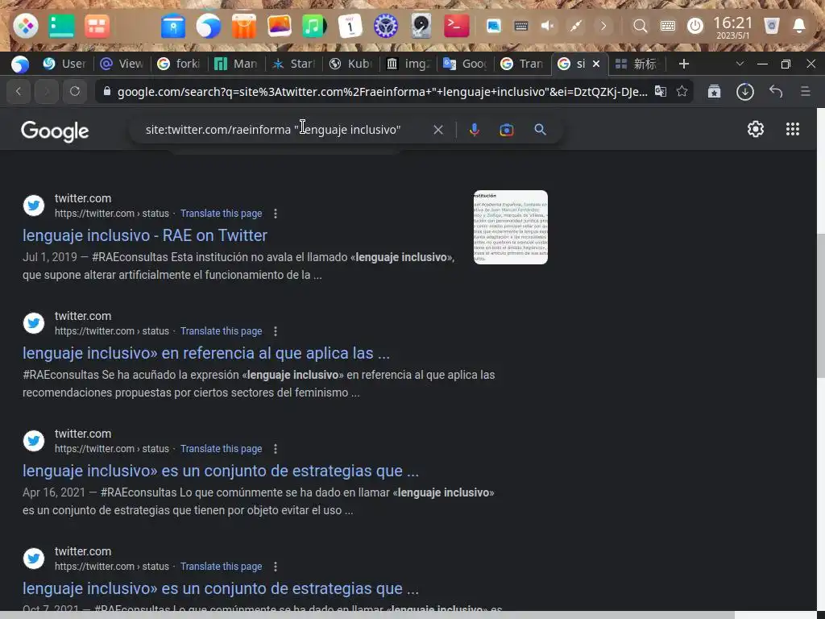The width and height of the screenshot is (825, 619).
Task: Click the horizontal scrollbar at the bottom
Action: coord(367,615)
